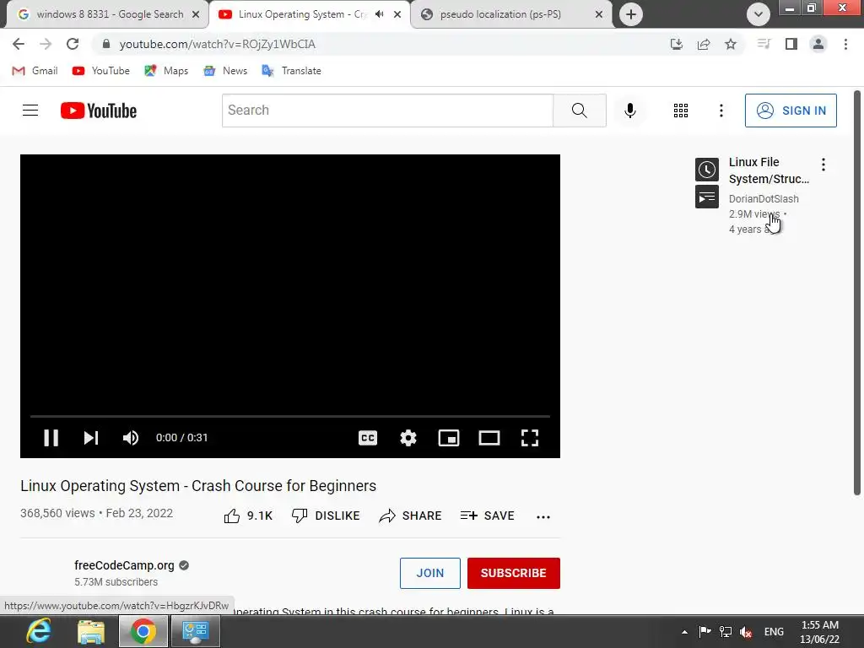Go back to previous page
This screenshot has width=864, height=648.
[x=19, y=44]
